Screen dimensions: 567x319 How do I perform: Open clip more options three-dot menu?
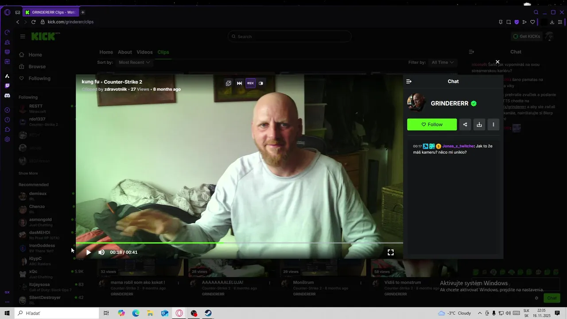click(x=493, y=124)
